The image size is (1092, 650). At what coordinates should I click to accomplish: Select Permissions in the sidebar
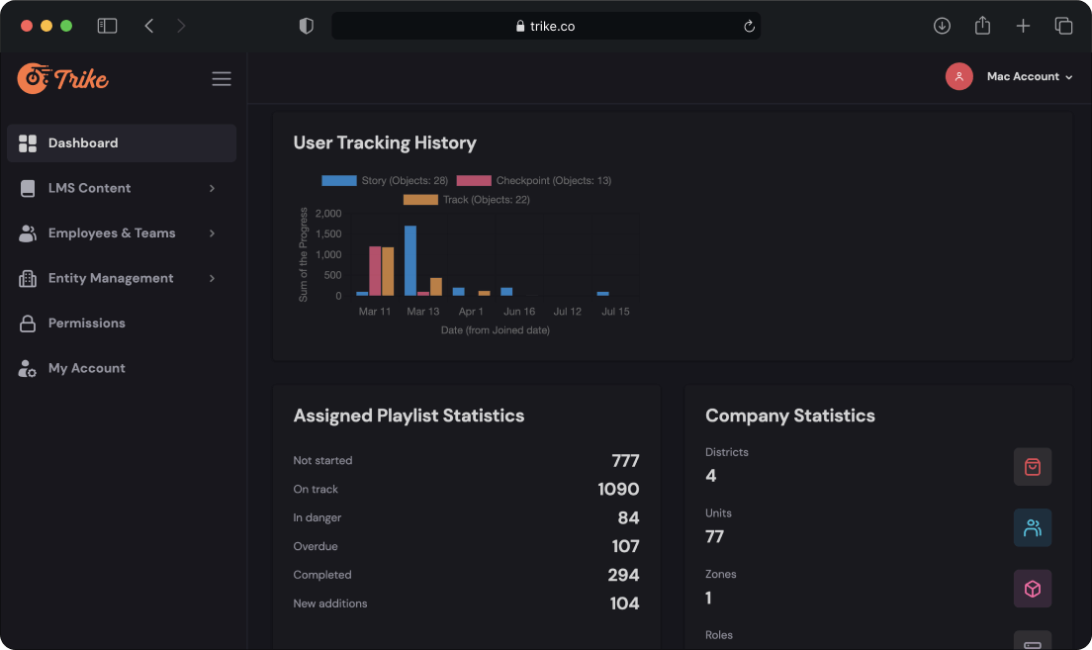(122, 324)
